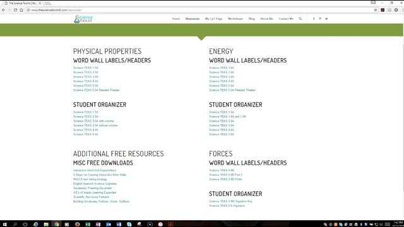The height and width of the screenshot is (227, 404).
Task: Launch Internet Explorer from taskbar
Action: pyautogui.click(x=35, y=224)
